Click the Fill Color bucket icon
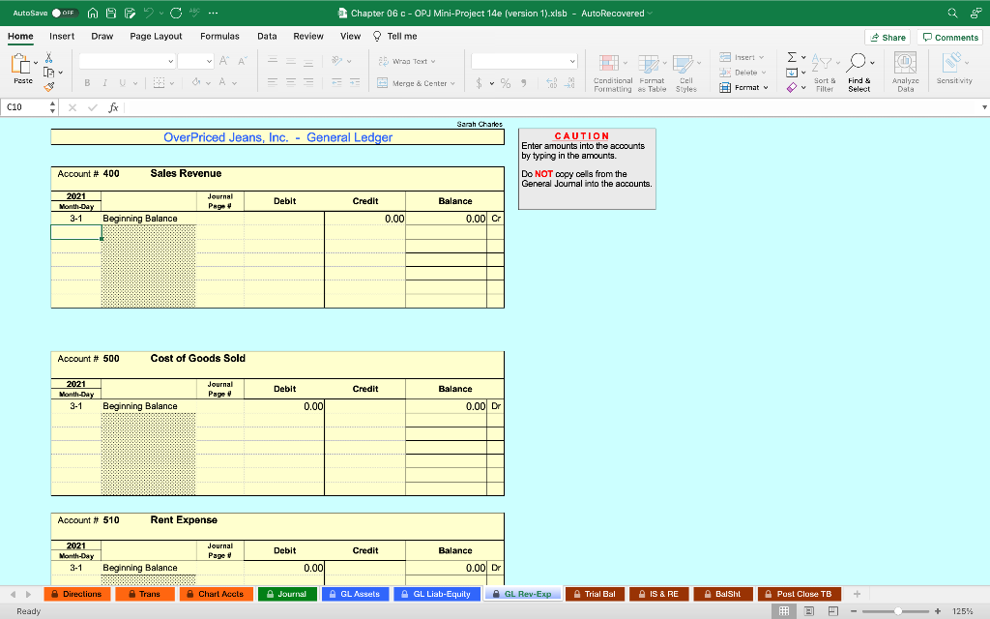990x619 pixels. click(x=196, y=83)
